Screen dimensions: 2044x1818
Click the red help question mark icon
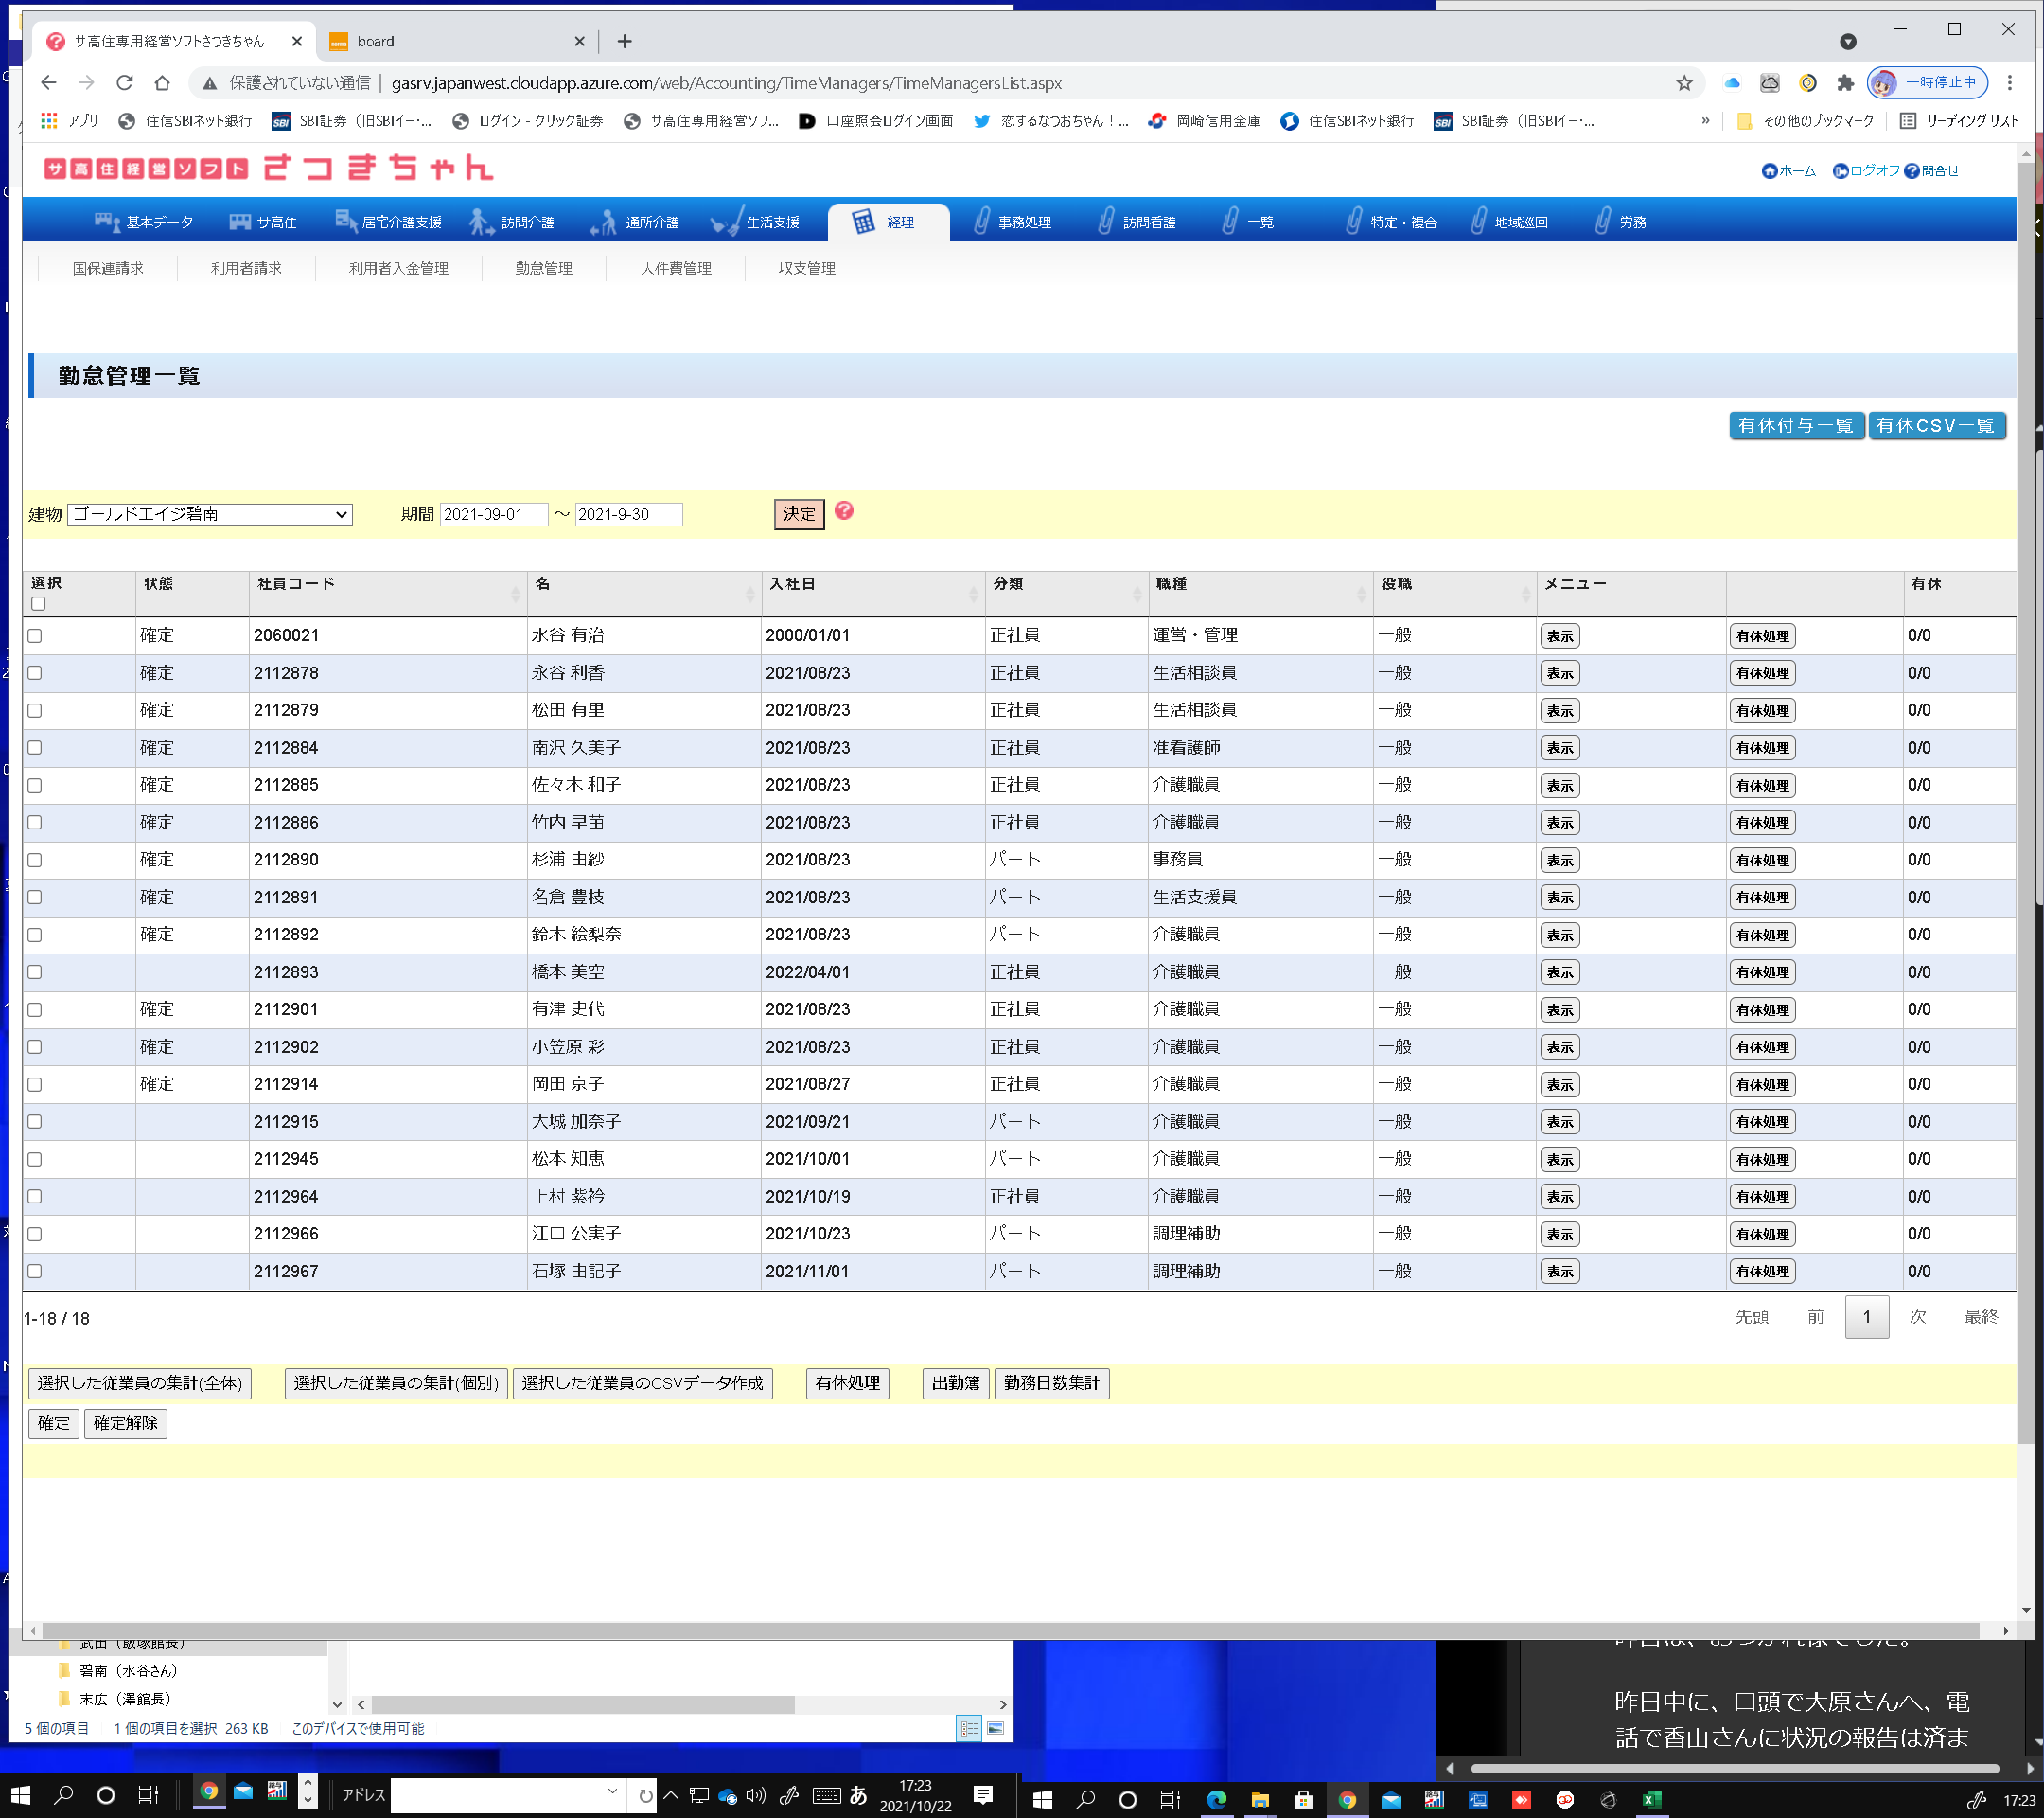843,511
